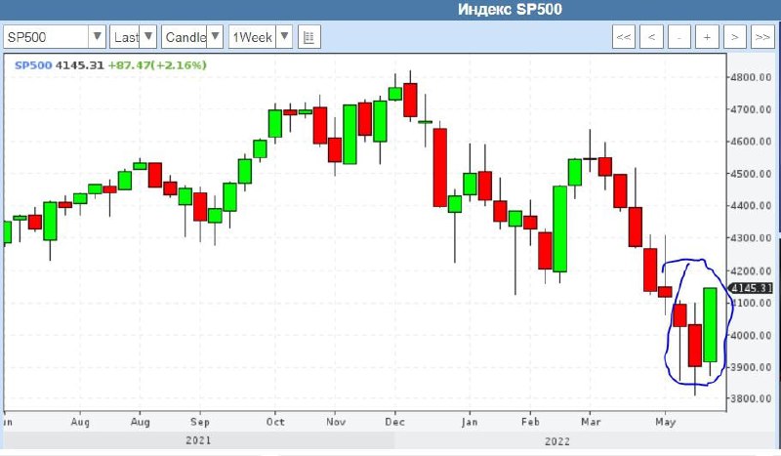The height and width of the screenshot is (456, 781).
Task: Expand the Candle chart type dropdown
Action: pos(215,37)
